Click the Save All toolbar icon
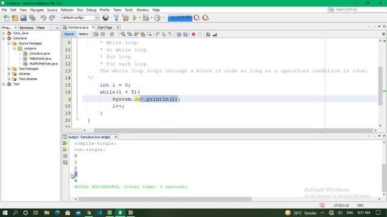 [x=32, y=17]
